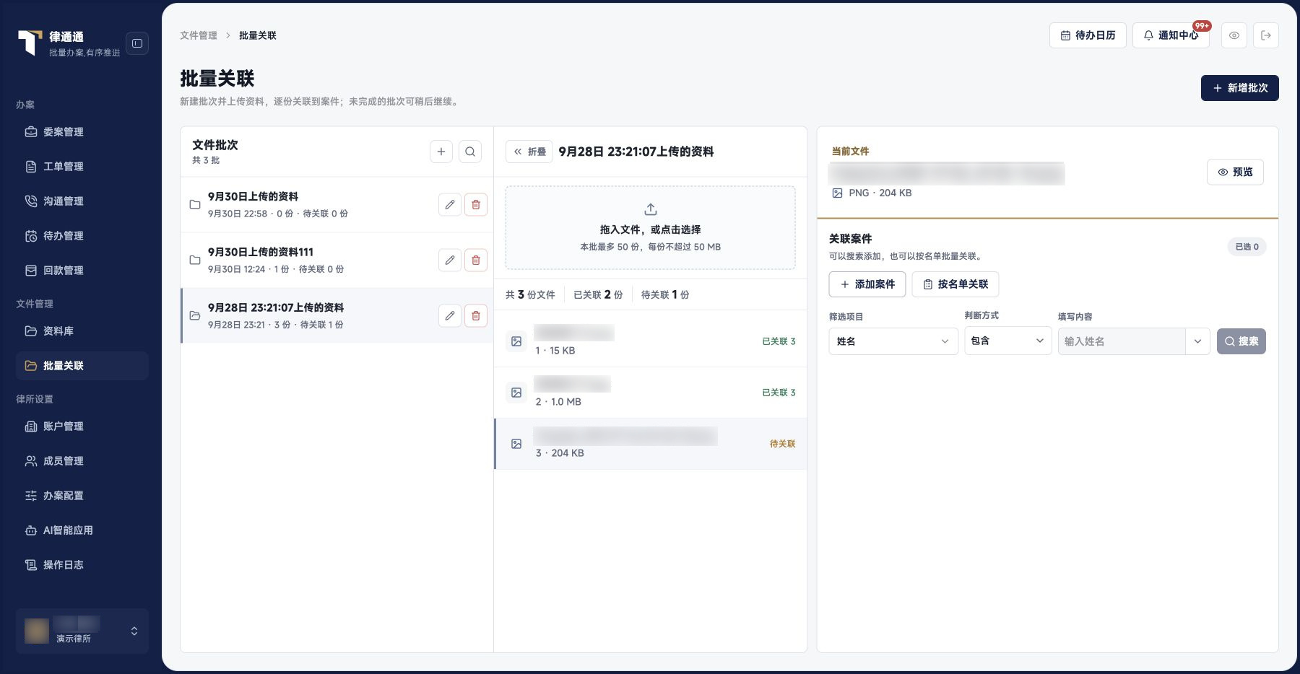Expand the 填写内容 chevron next to the input
Viewport: 1300px width, 674px height.
point(1197,341)
